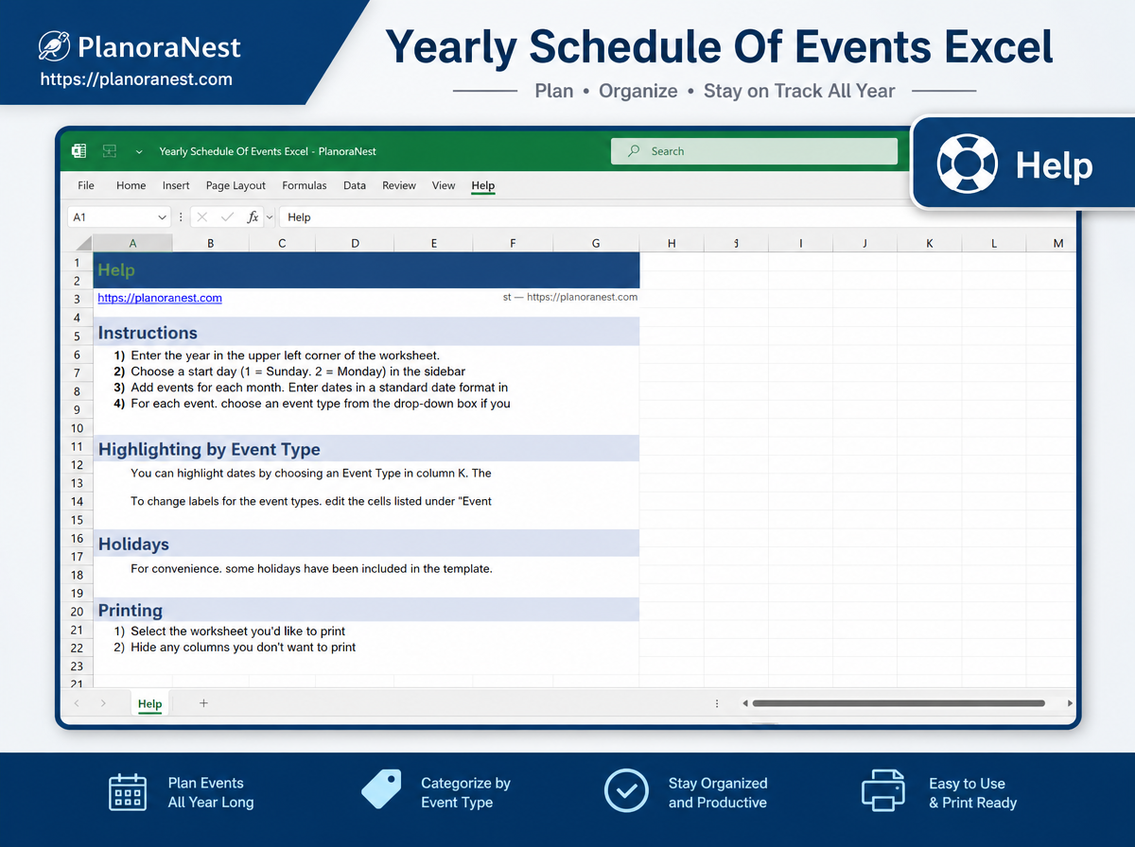Switch to the View tab
The width and height of the screenshot is (1135, 847).
coord(444,186)
